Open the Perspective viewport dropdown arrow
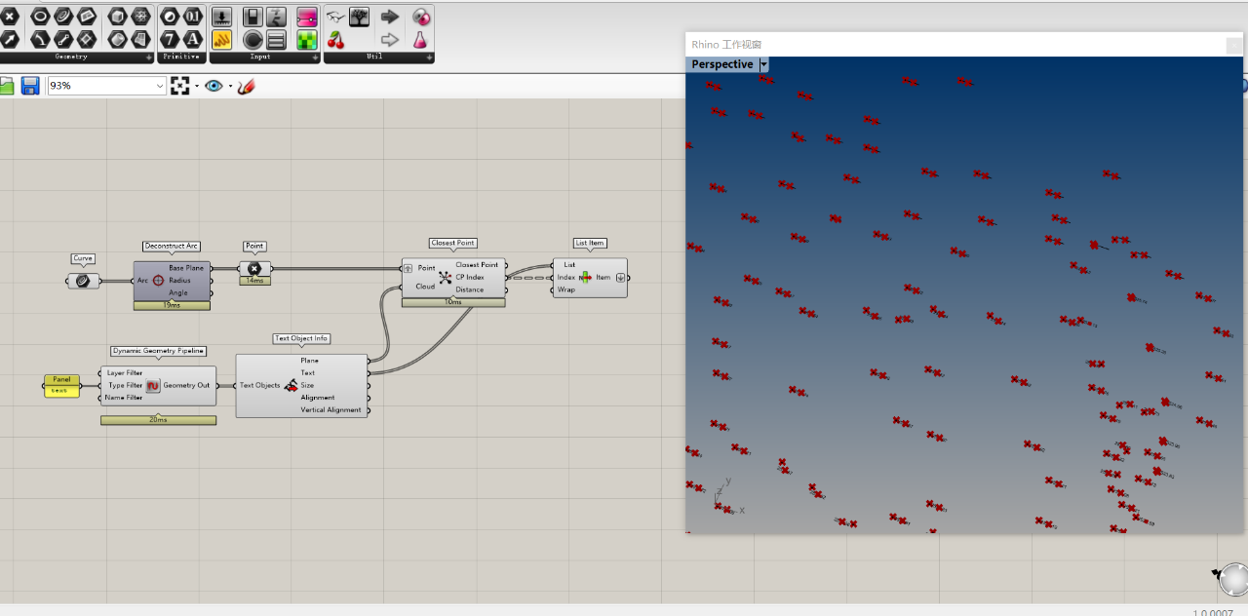 [x=763, y=64]
